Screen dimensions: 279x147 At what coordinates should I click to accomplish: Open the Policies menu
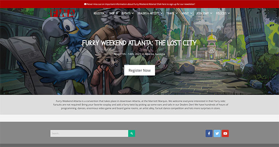coord(223,13)
